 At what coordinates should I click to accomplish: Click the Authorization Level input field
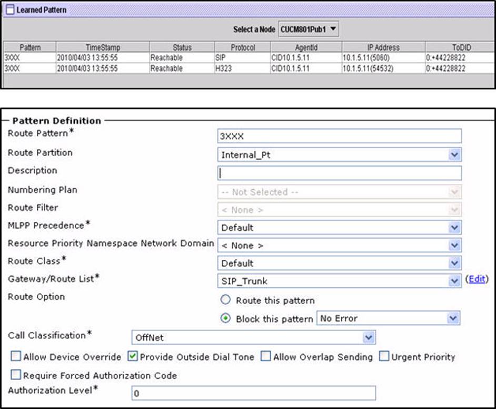253,393
